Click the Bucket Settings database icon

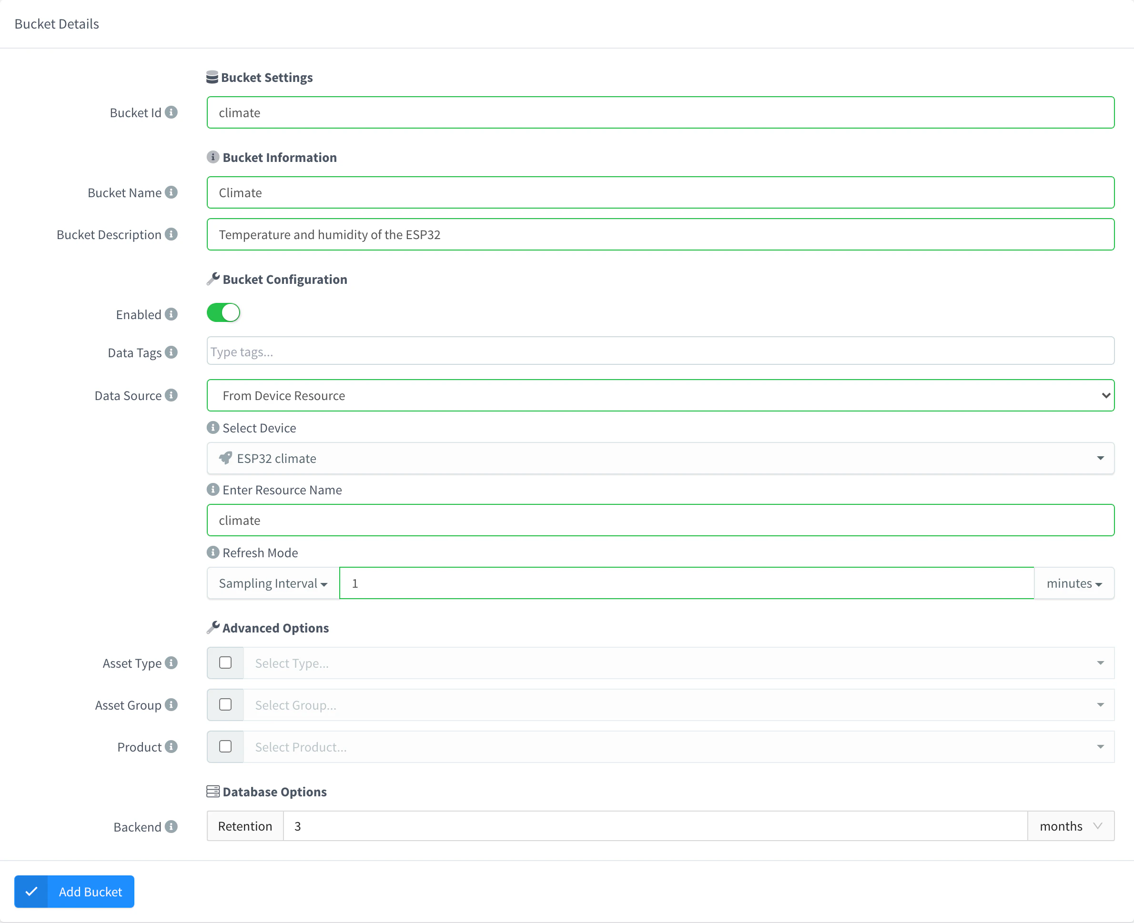[x=212, y=77]
